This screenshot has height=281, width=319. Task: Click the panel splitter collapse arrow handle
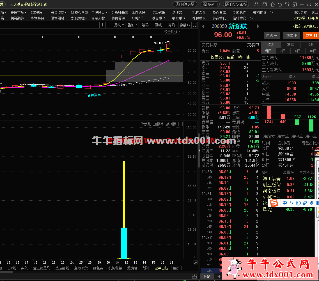click(199, 150)
